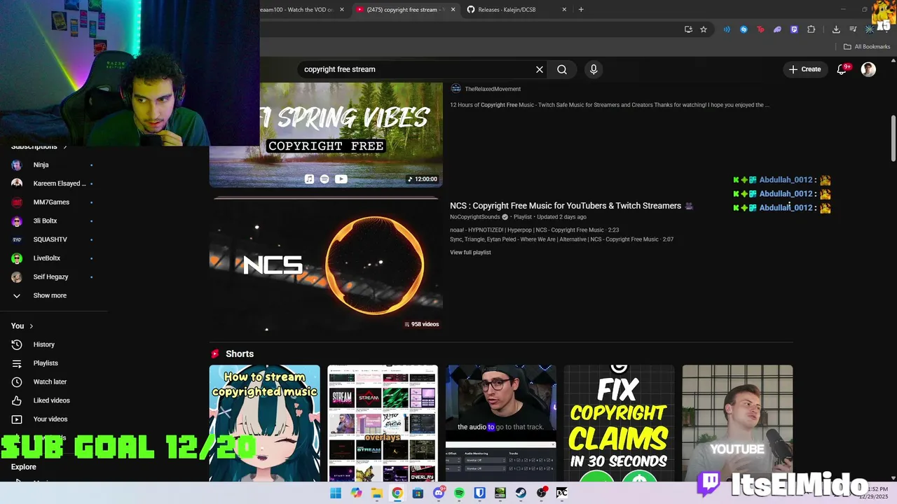Image resolution: width=897 pixels, height=504 pixels.
Task: Open Spotify from the taskbar
Action: (459, 493)
